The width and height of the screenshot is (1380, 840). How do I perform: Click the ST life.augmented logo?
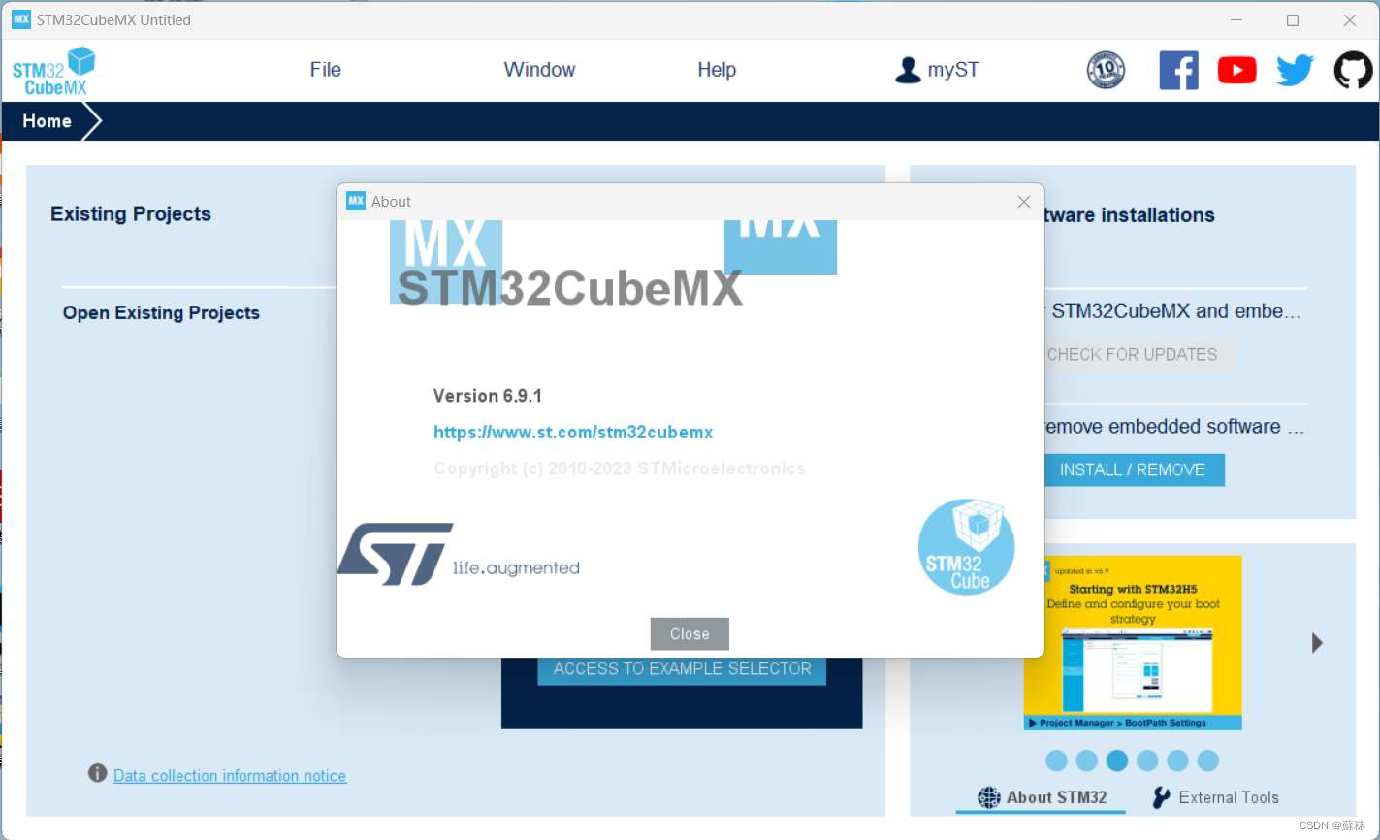[458, 555]
